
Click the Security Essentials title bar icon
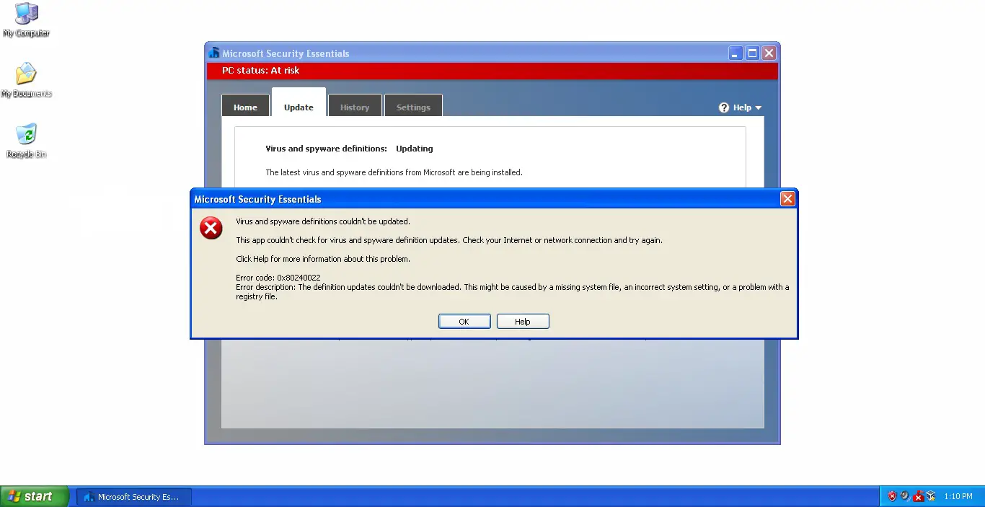coord(213,53)
